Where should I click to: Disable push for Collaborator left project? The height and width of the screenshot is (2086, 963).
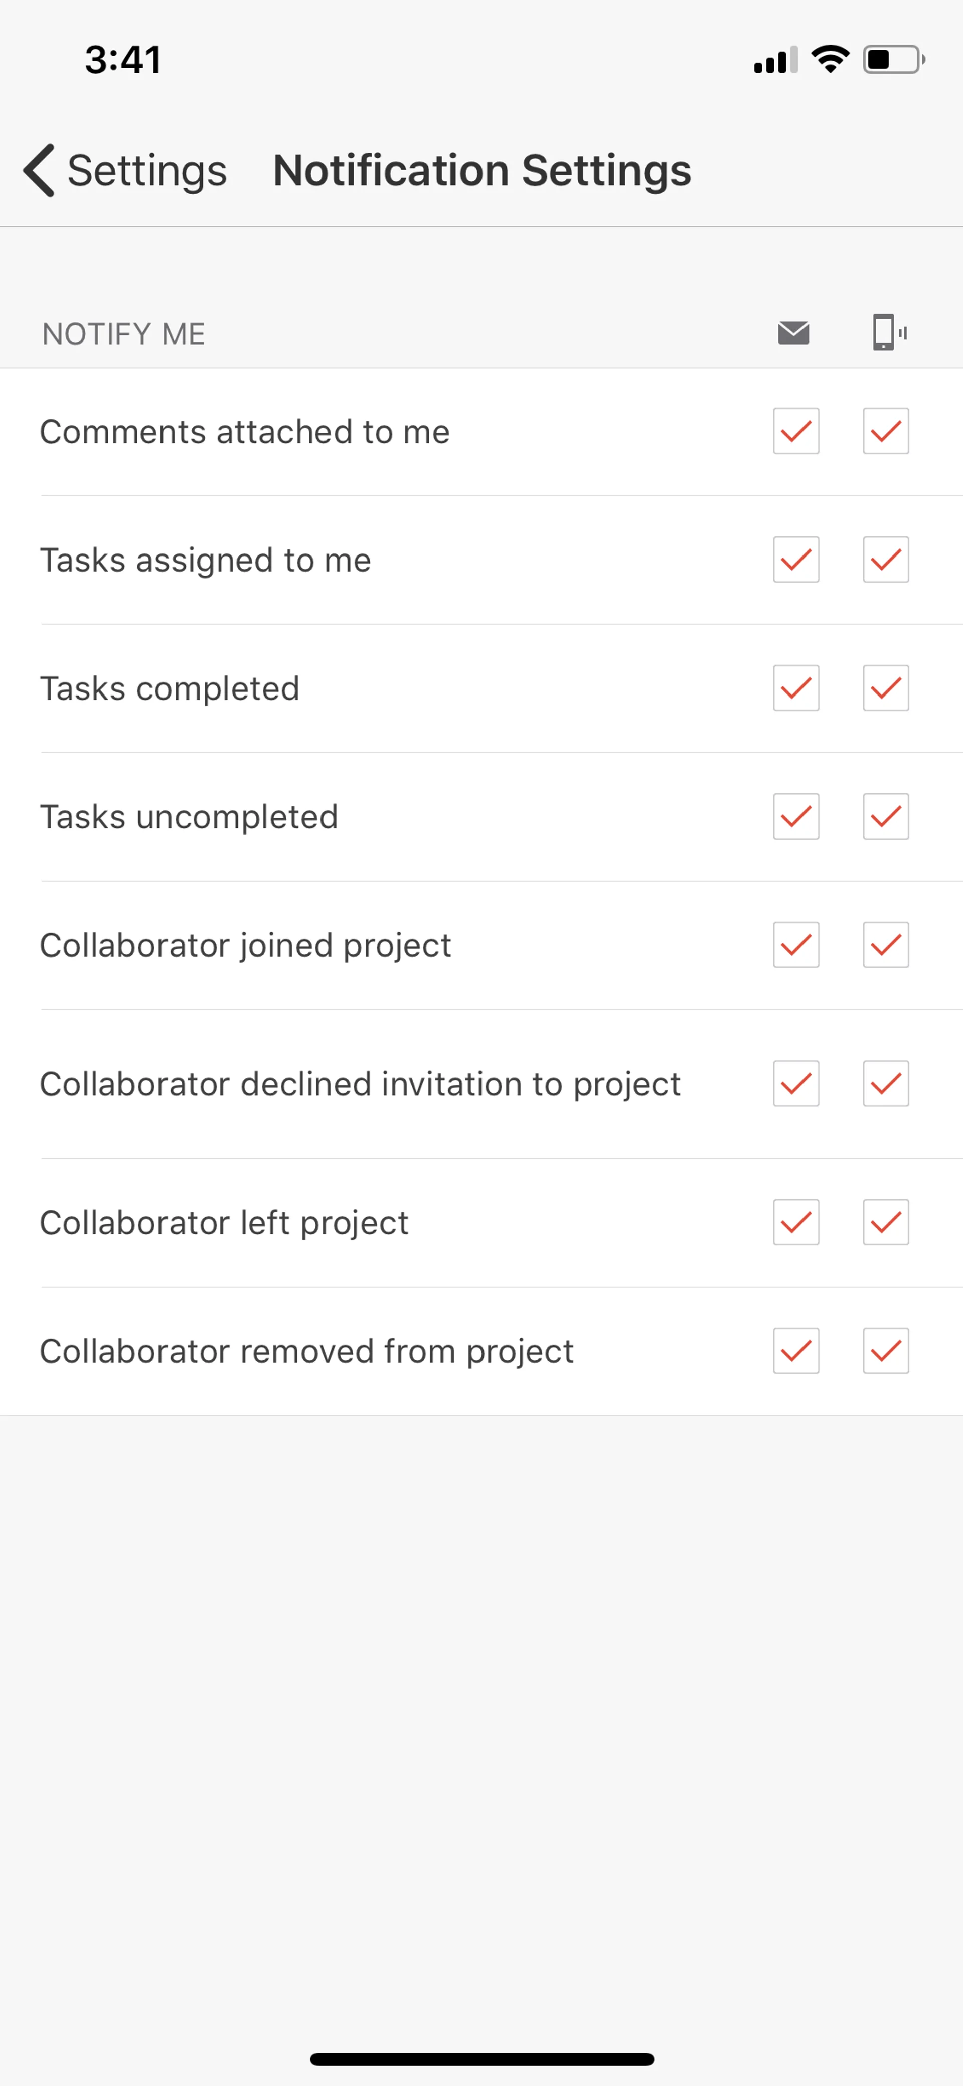tap(885, 1222)
